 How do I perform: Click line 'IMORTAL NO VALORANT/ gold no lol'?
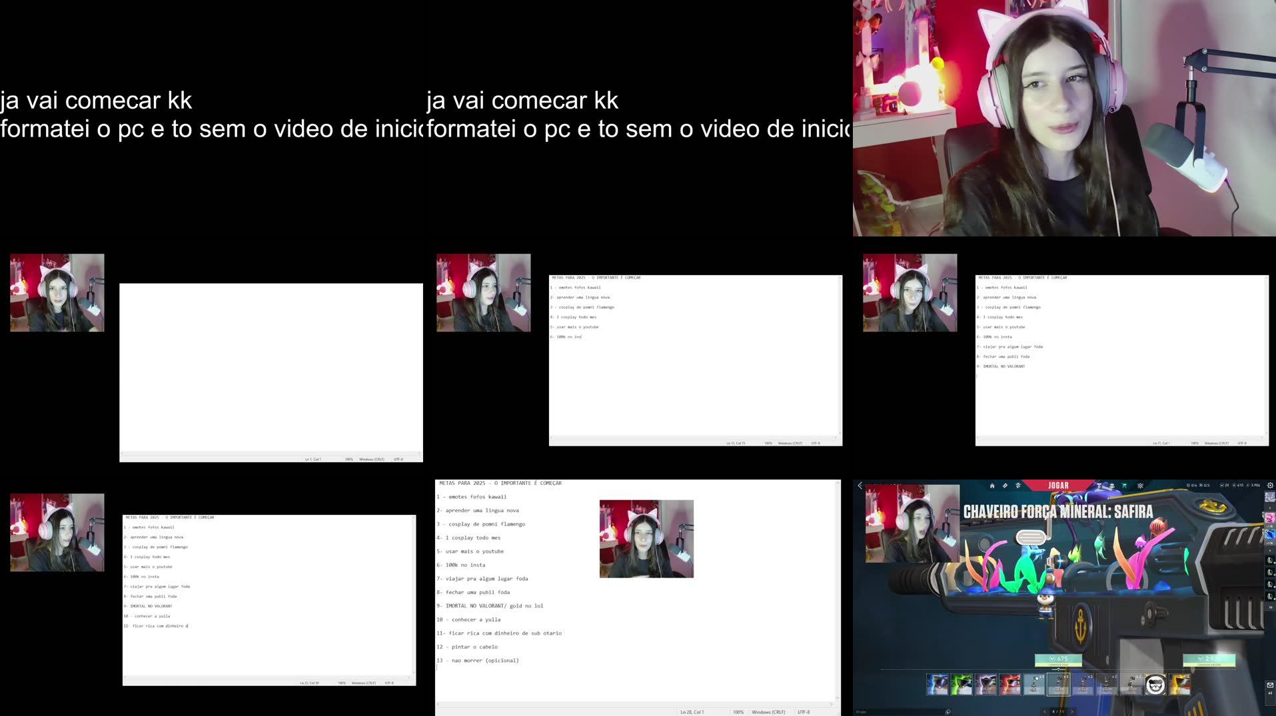pos(490,606)
